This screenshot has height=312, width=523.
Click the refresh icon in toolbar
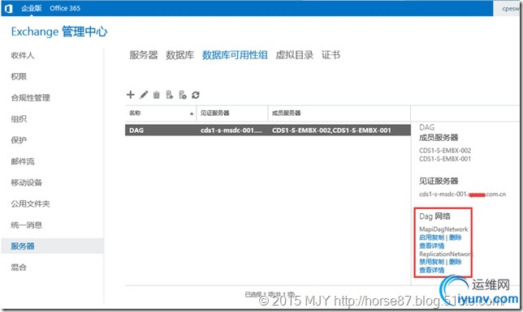196,95
